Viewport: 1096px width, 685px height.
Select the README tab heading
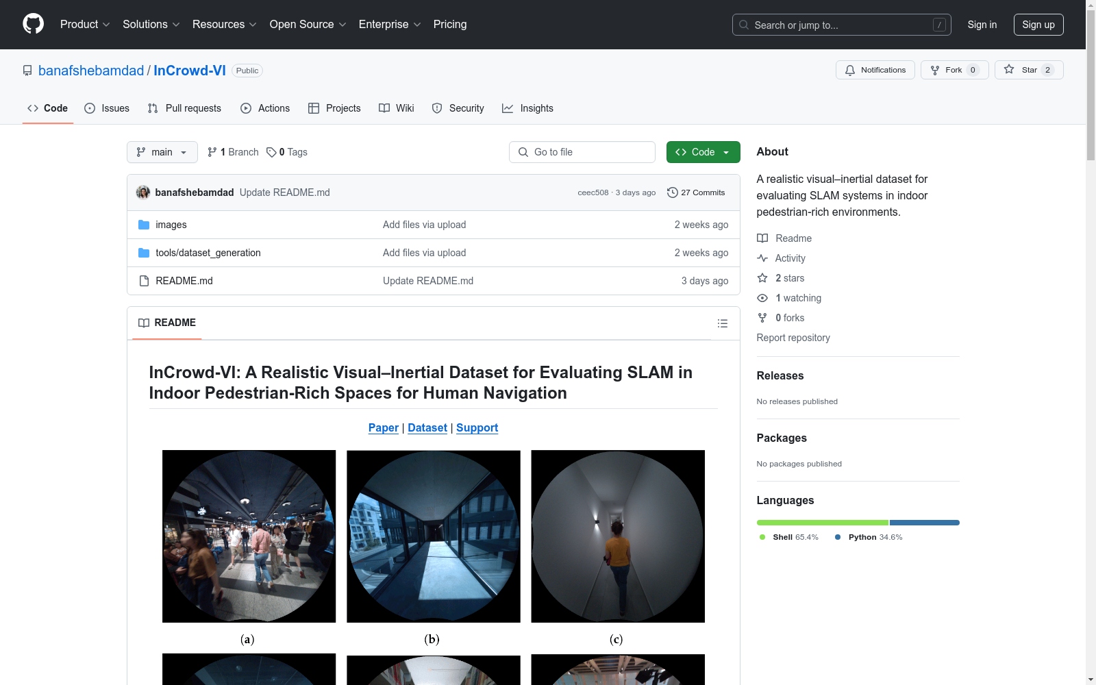167,323
